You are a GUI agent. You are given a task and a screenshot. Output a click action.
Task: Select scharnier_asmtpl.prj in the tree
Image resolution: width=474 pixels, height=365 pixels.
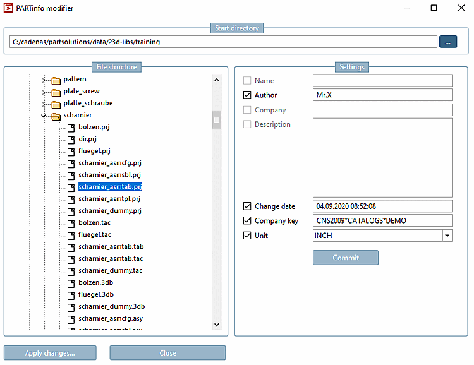(x=109, y=199)
